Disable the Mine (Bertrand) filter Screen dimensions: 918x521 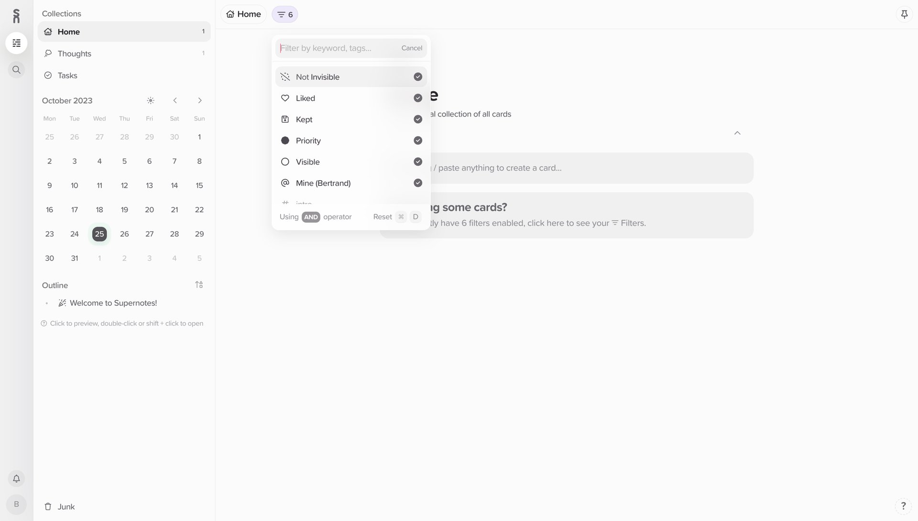click(x=417, y=183)
